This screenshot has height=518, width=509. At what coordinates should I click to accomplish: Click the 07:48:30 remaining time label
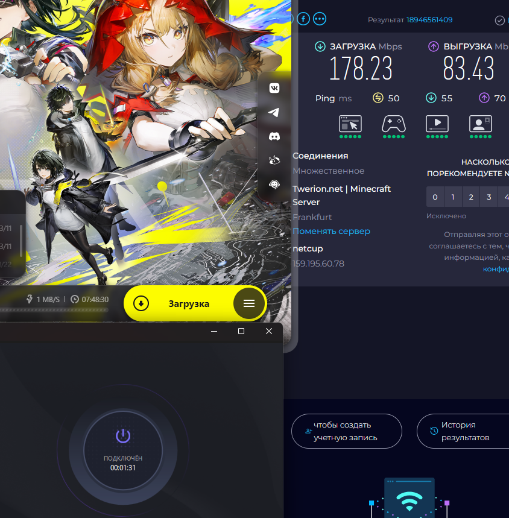tap(95, 299)
